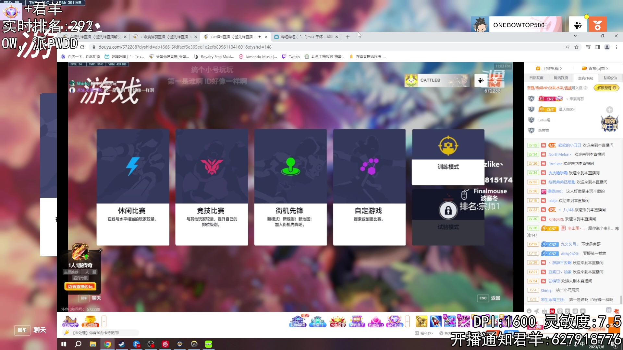Open Windows Start menu

pos(64,344)
